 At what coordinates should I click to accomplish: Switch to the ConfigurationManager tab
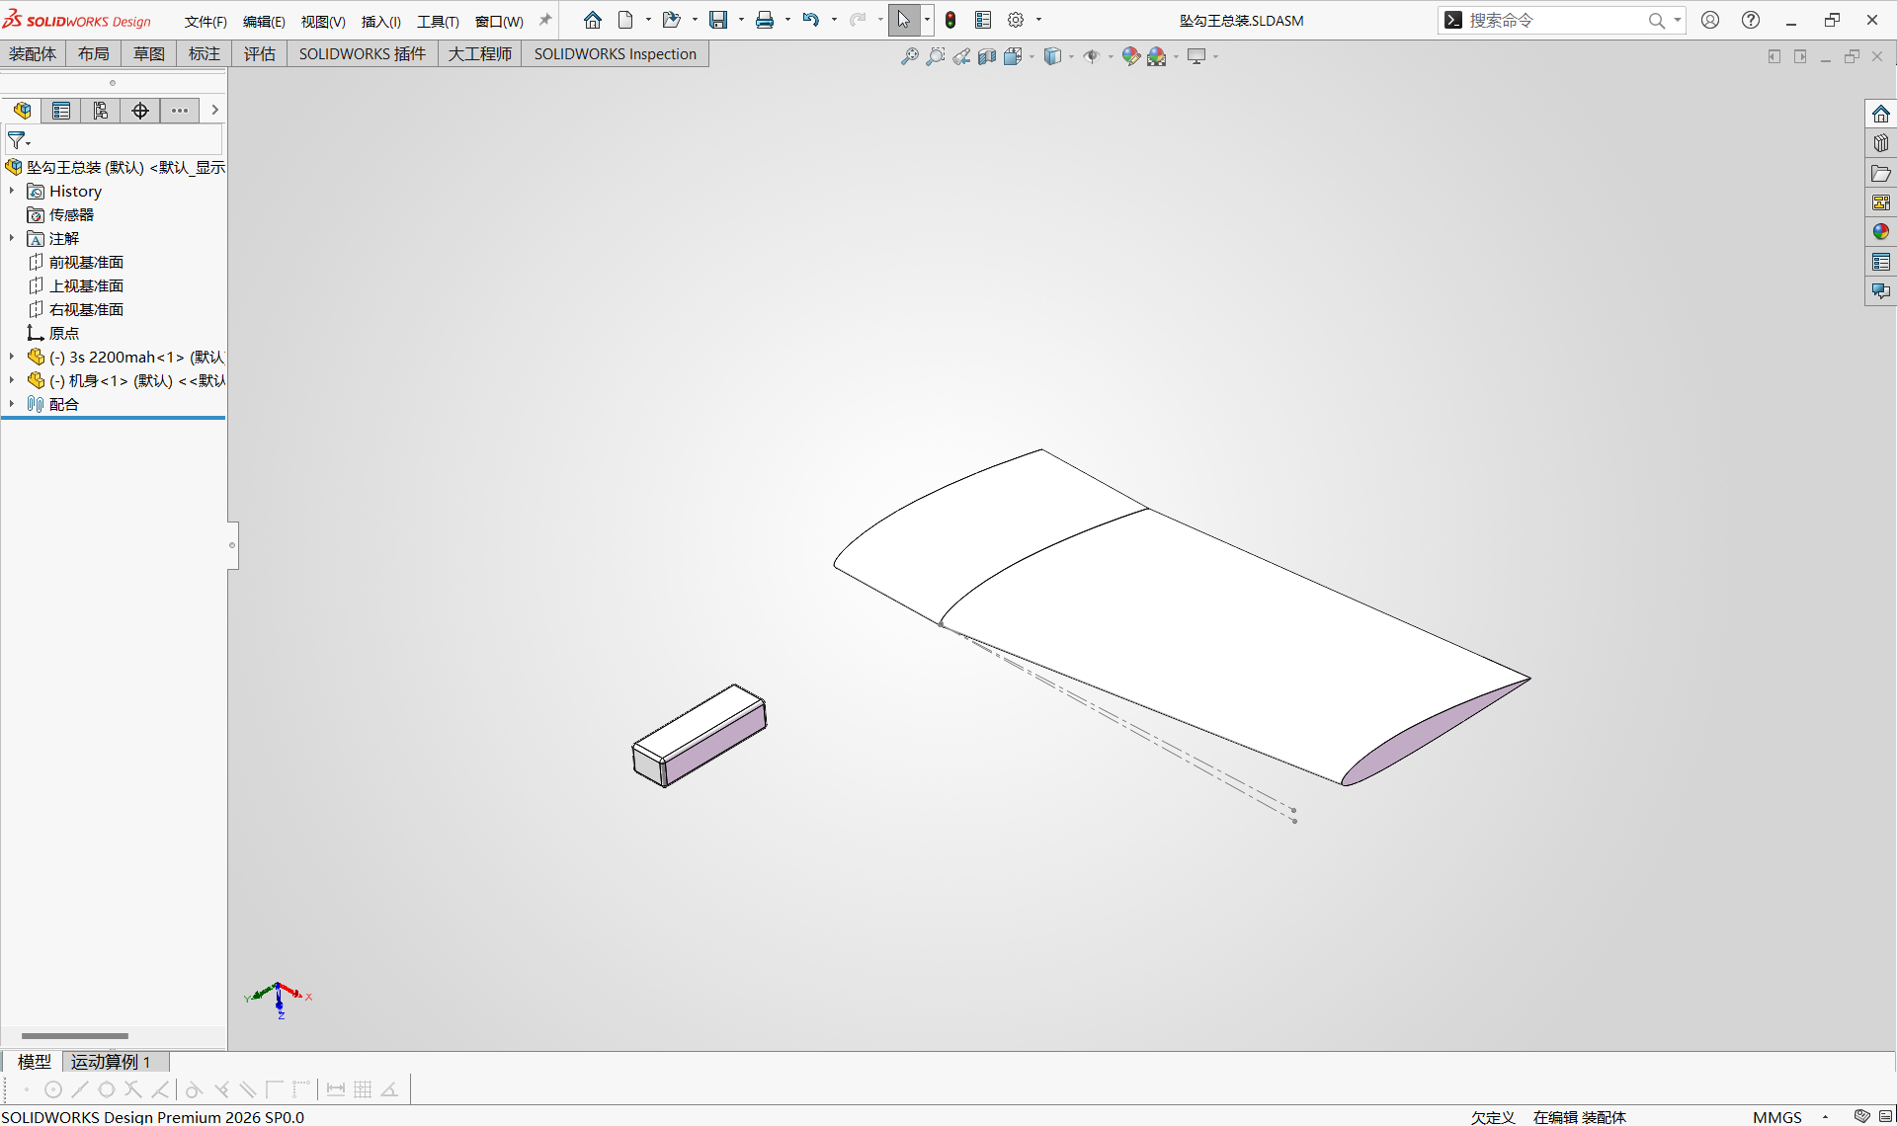click(101, 111)
